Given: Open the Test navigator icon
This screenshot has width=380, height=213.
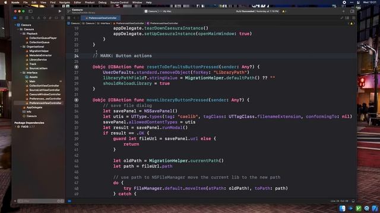Looking at the screenshot, I should pyautogui.click(x=45, y=18).
